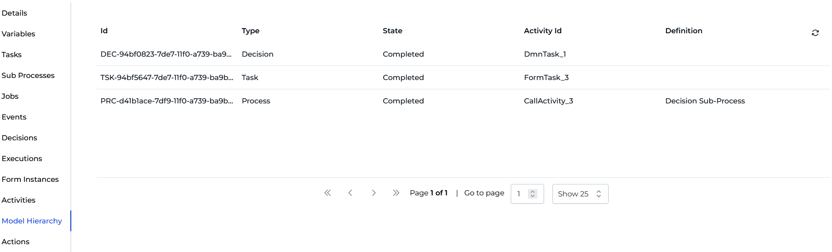The width and height of the screenshot is (832, 252).
Task: Switch to the Variables tab
Action: coord(19,34)
